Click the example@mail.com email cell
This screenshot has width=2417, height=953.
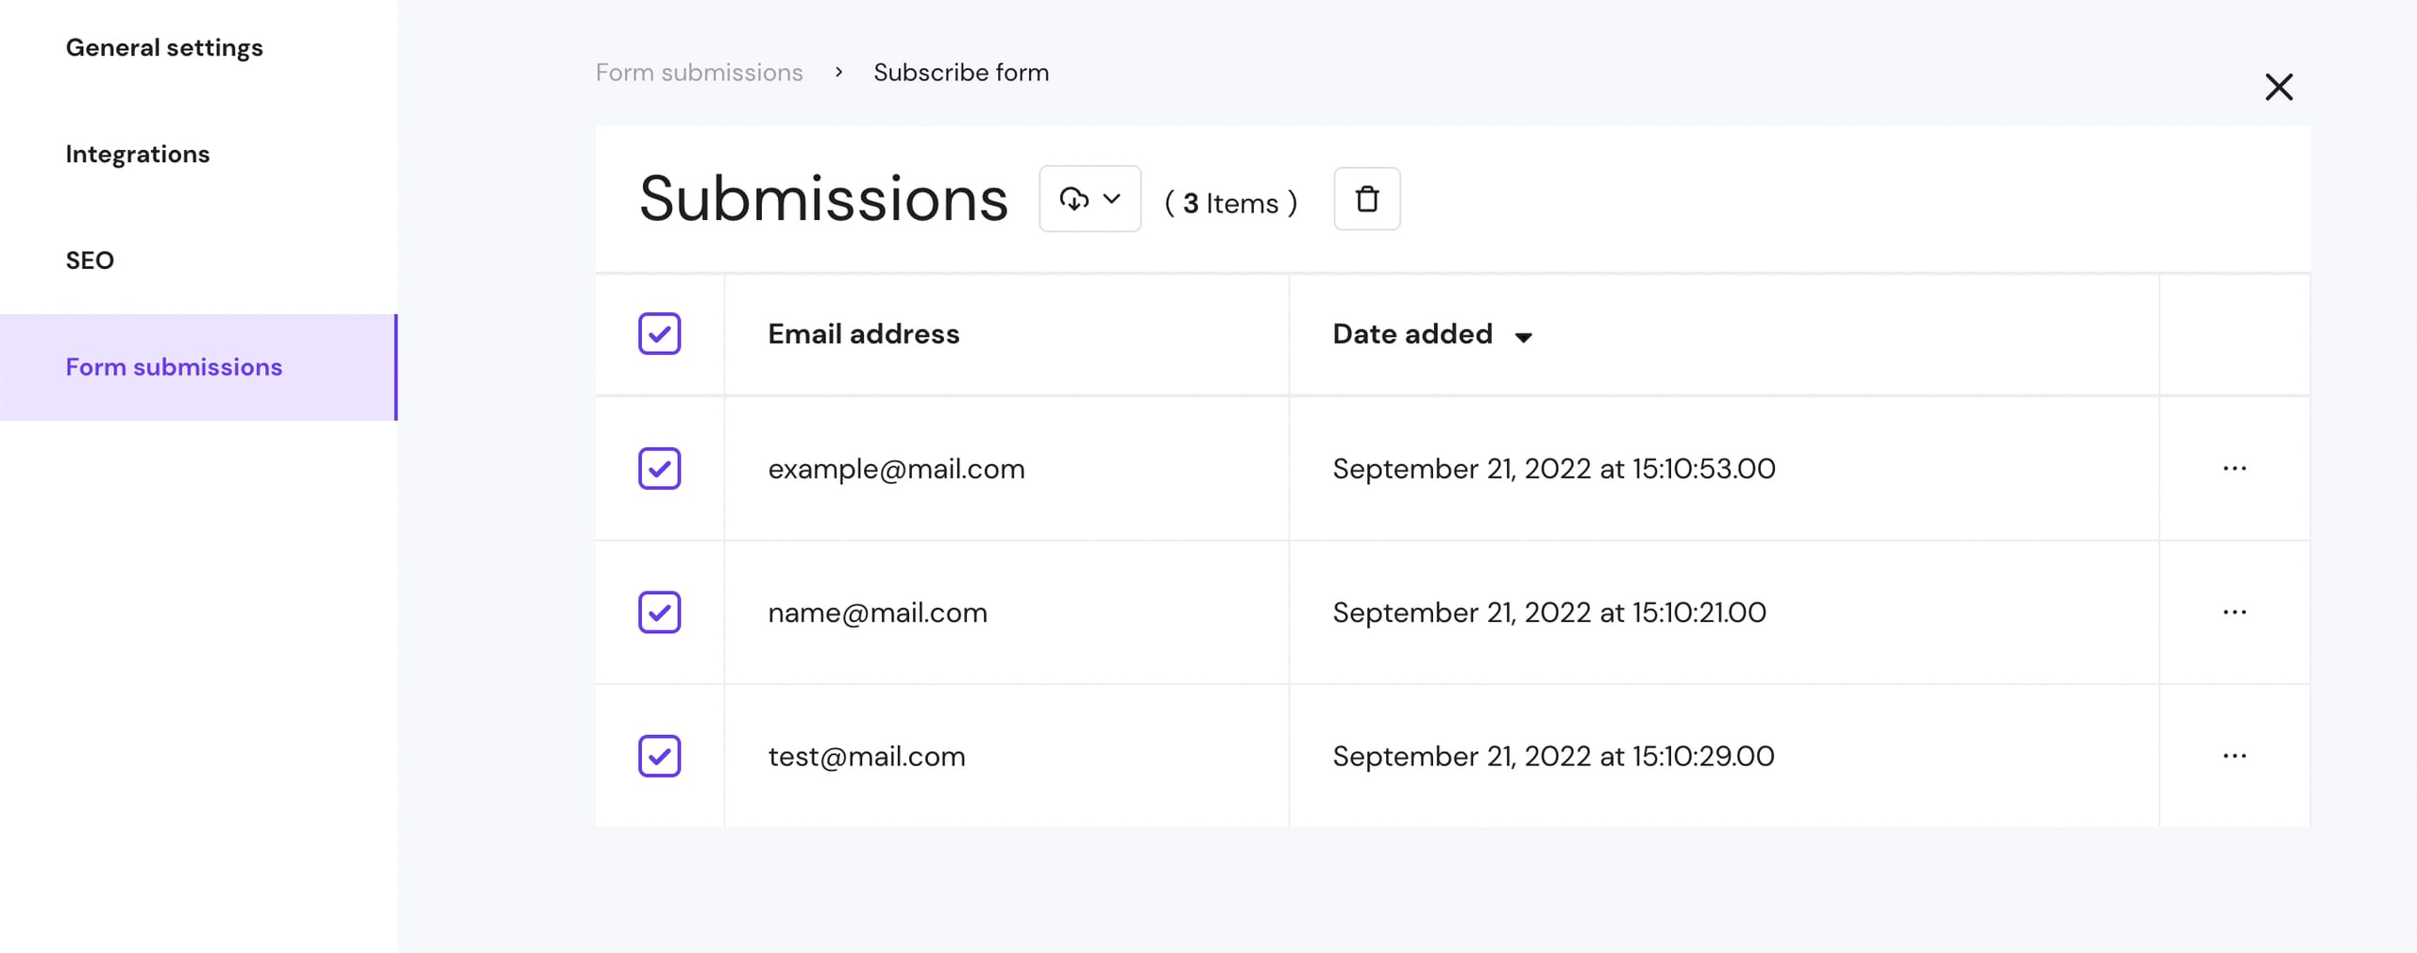click(x=896, y=469)
